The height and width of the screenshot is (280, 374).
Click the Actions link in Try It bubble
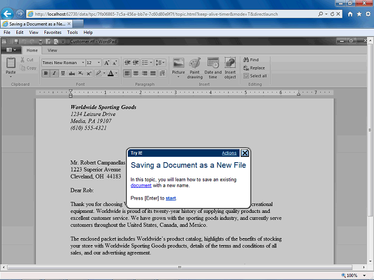coord(229,153)
